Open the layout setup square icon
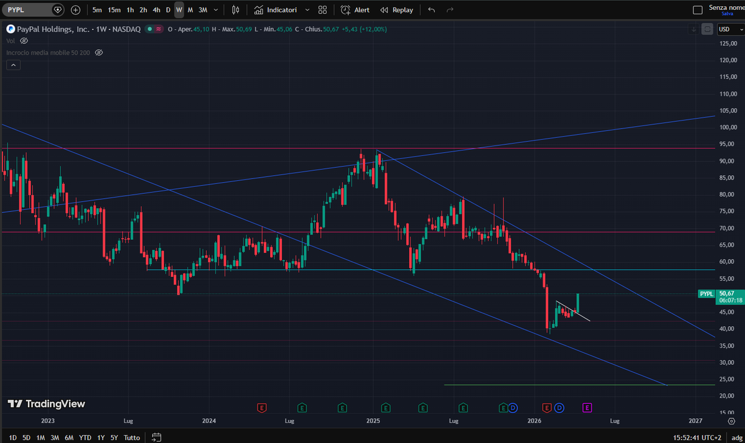The image size is (745, 443). pyautogui.click(x=698, y=10)
